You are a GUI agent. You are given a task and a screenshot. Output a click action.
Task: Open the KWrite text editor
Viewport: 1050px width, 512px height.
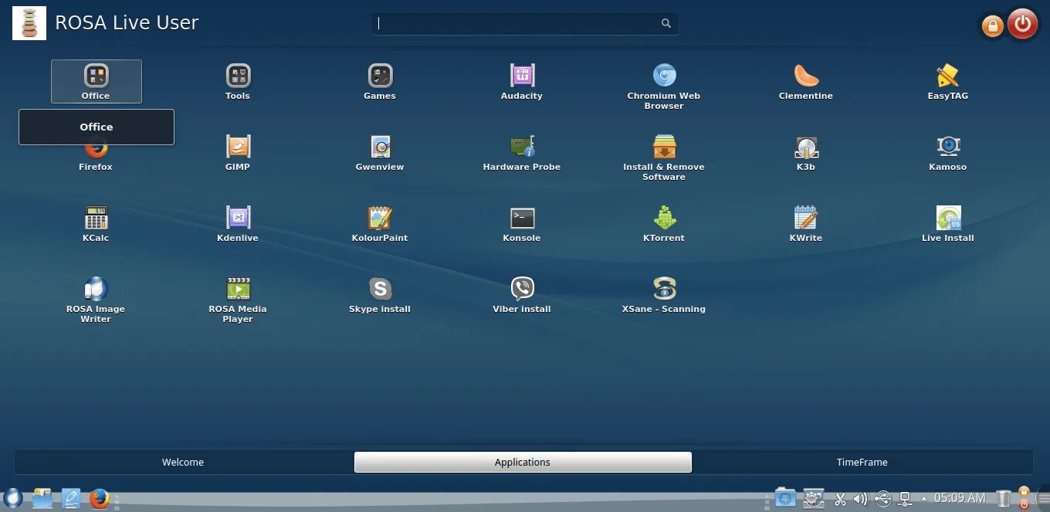click(806, 223)
